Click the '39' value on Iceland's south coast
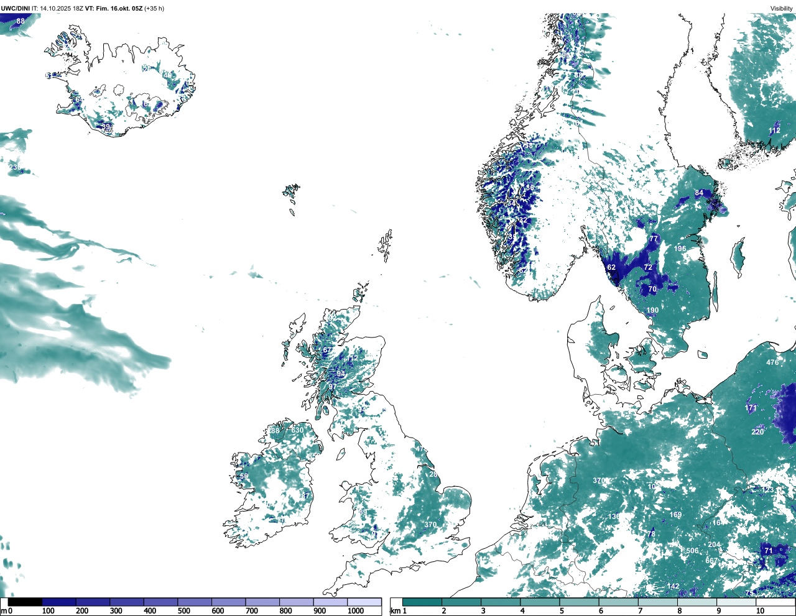The width and height of the screenshot is (796, 616). coord(106,126)
